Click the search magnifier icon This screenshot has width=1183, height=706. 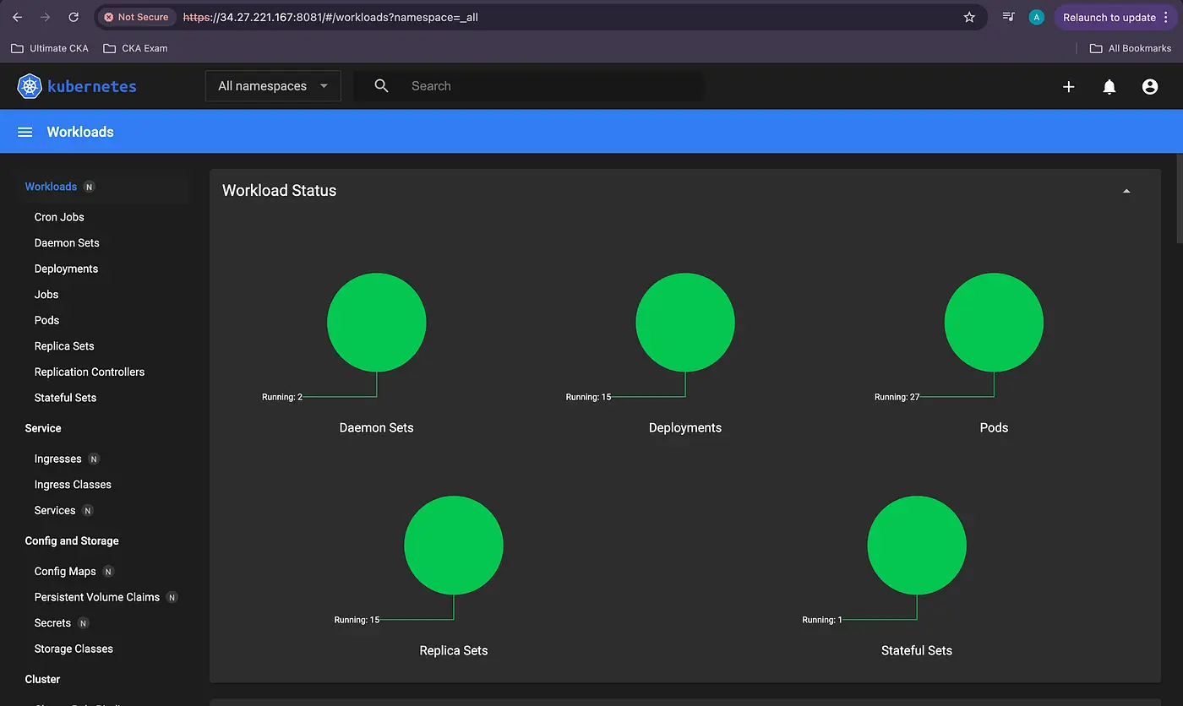[381, 86]
